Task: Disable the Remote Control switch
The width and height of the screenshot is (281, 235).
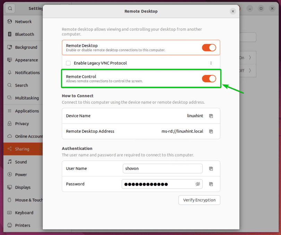Action: [209, 79]
